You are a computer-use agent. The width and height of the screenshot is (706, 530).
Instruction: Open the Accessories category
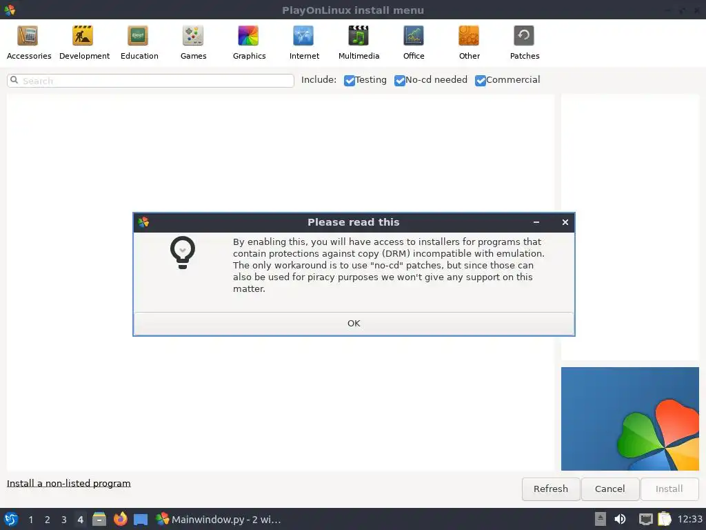coord(29,43)
